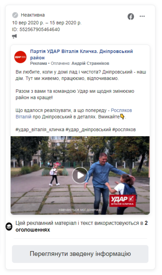The height and width of the screenshot is (275, 162).
Task: Click the stacked layers icon
Action: click(x=9, y=226)
